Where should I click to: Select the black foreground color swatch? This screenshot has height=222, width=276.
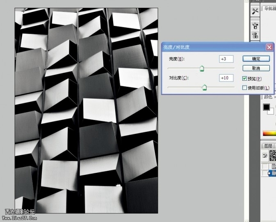[x=266, y=107]
